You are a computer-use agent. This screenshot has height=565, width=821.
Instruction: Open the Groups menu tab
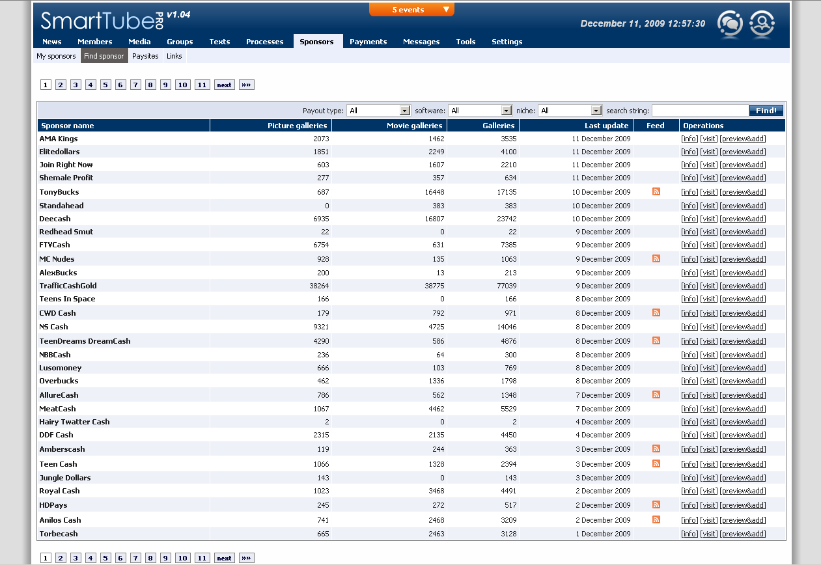[180, 42]
